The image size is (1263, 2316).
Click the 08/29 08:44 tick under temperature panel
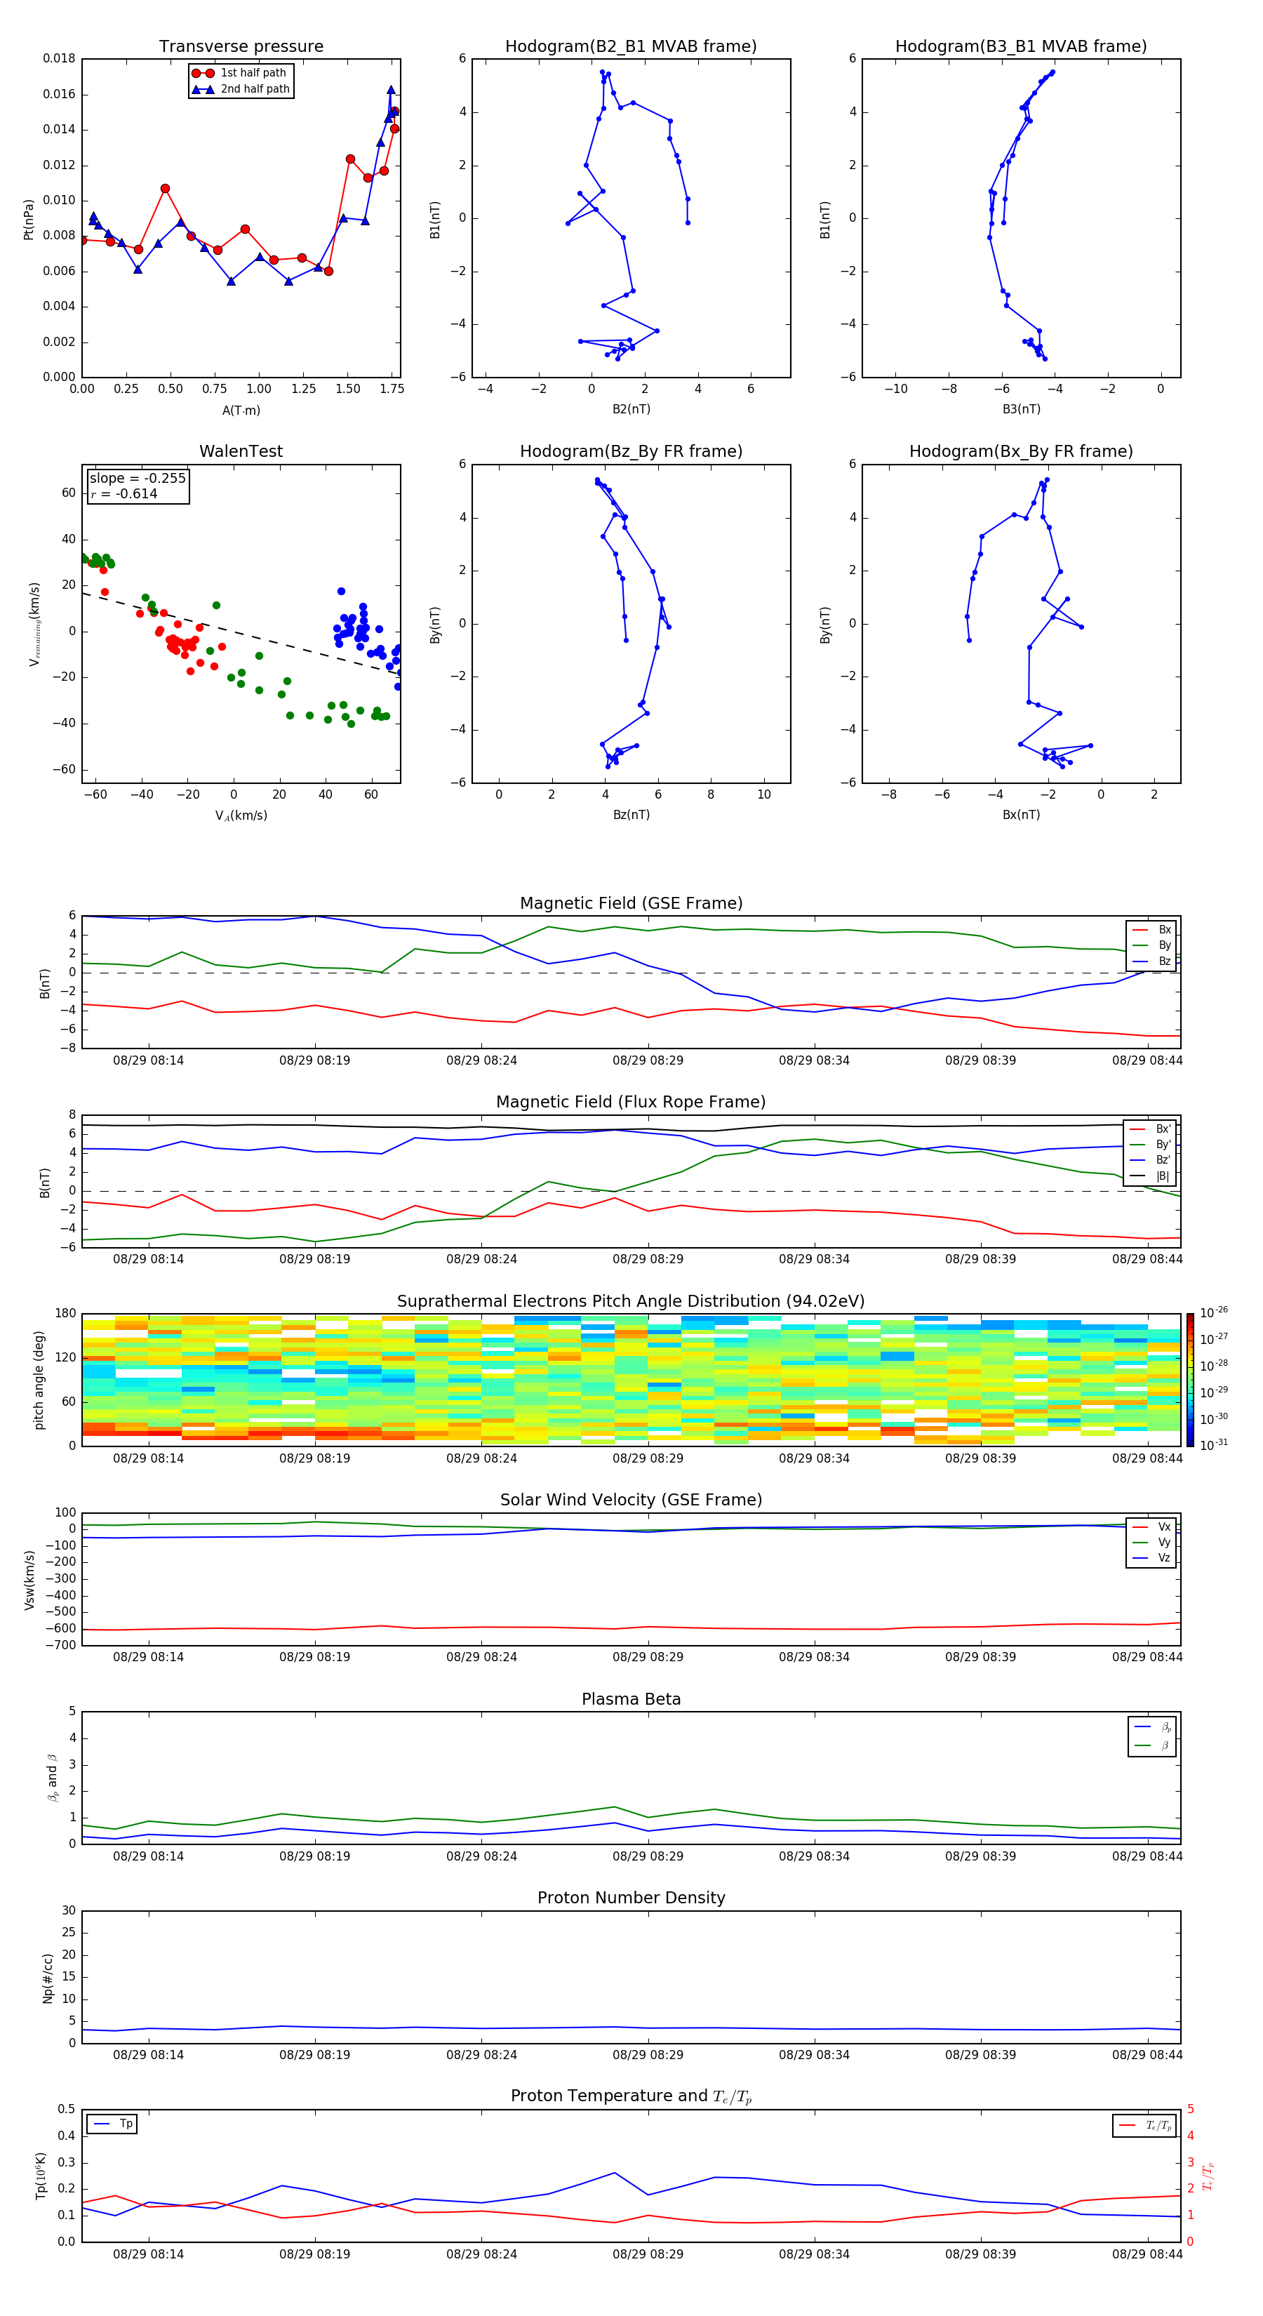(1147, 2255)
